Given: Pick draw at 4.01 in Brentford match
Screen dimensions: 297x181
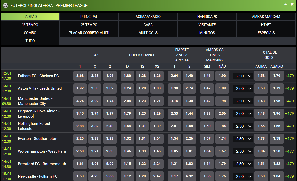Looking at the screenshot, I should click(95, 164).
